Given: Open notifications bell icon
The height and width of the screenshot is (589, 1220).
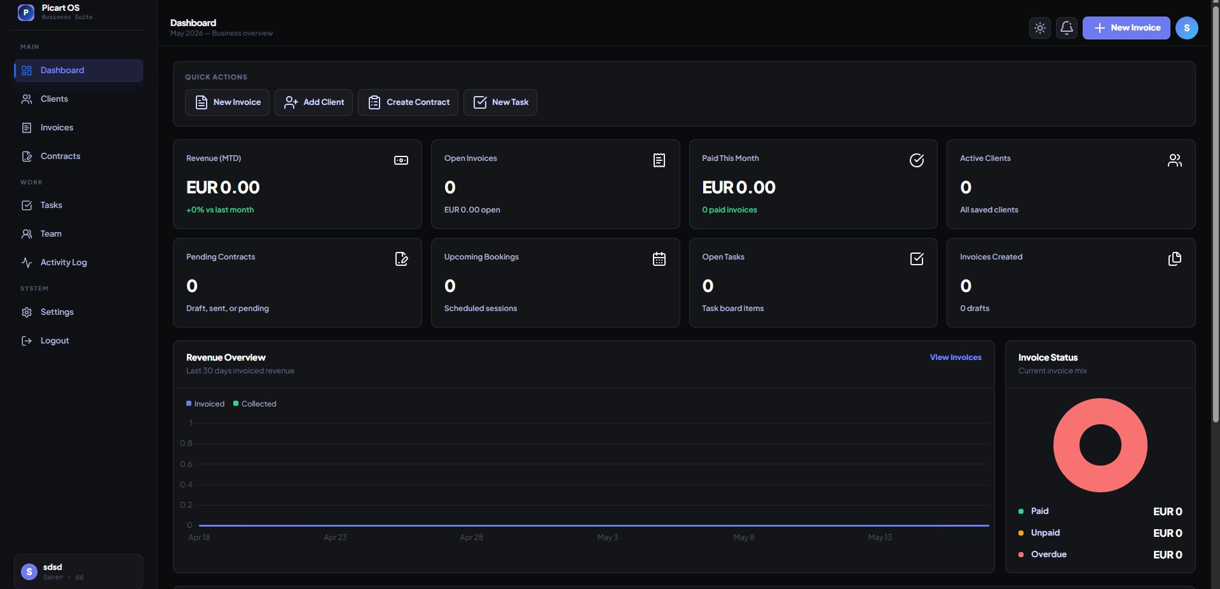Looking at the screenshot, I should coord(1067,28).
